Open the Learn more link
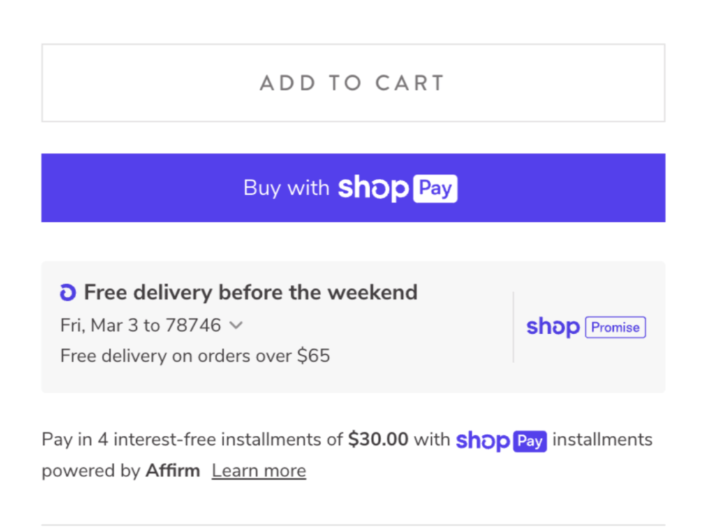 pyautogui.click(x=258, y=470)
